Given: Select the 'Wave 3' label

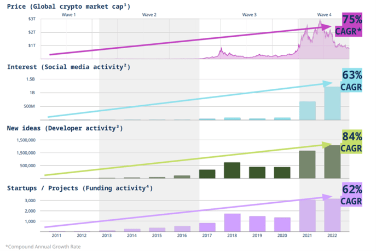Looking at the screenshot, I should point(249,15).
